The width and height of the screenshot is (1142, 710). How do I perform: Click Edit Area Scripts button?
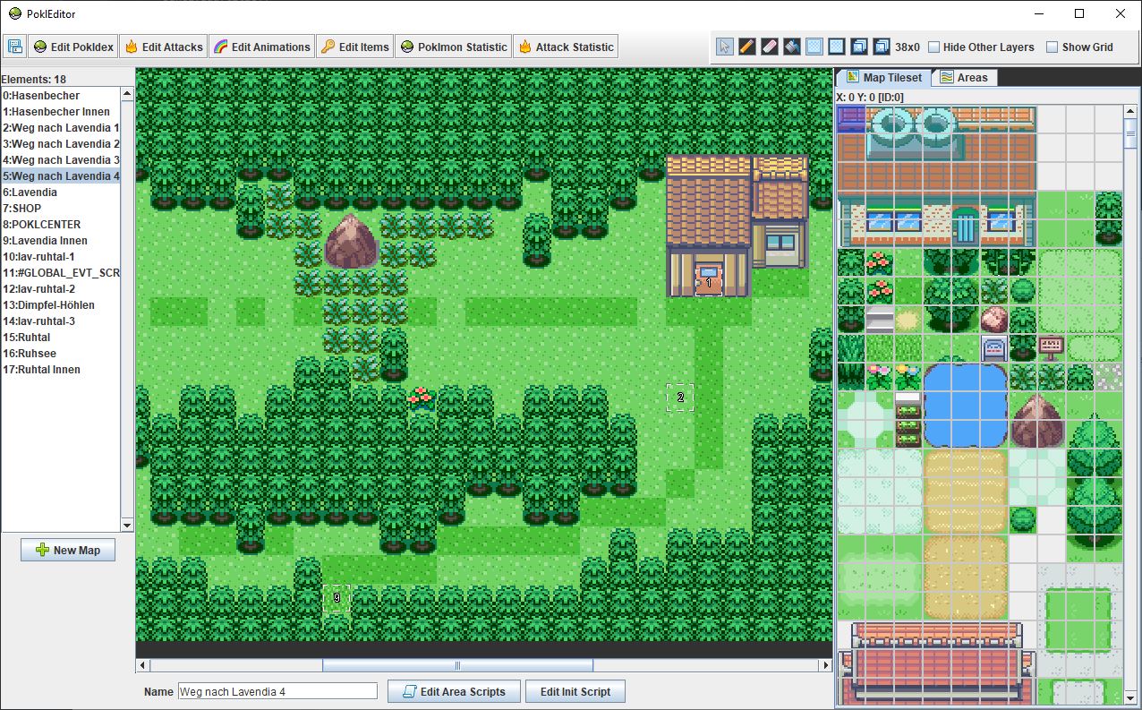[x=454, y=691]
